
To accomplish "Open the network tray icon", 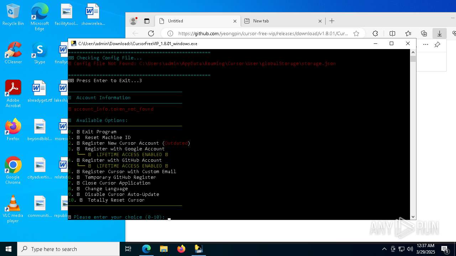I will coord(401,249).
